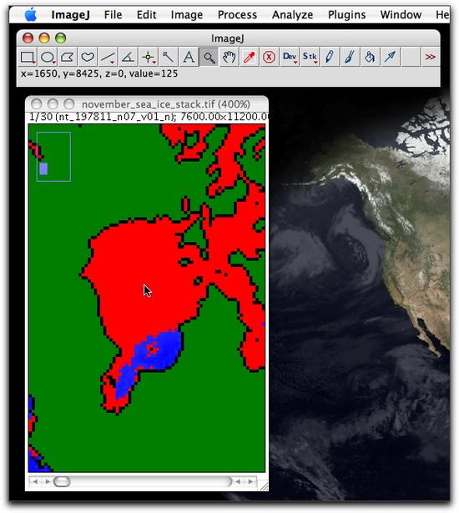The height and width of the screenshot is (513, 459).
Task: Select the Oval selection tool
Action: click(x=48, y=58)
